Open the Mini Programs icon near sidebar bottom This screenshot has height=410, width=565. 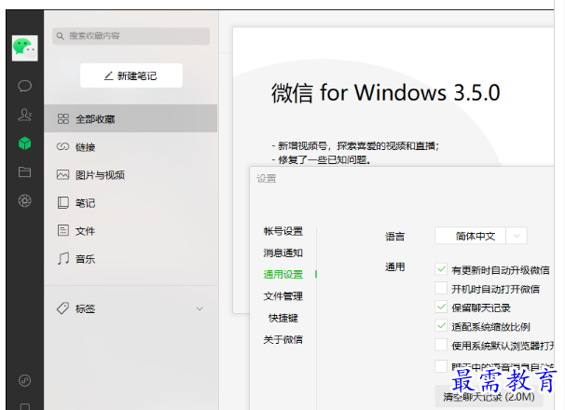pyautogui.click(x=24, y=380)
